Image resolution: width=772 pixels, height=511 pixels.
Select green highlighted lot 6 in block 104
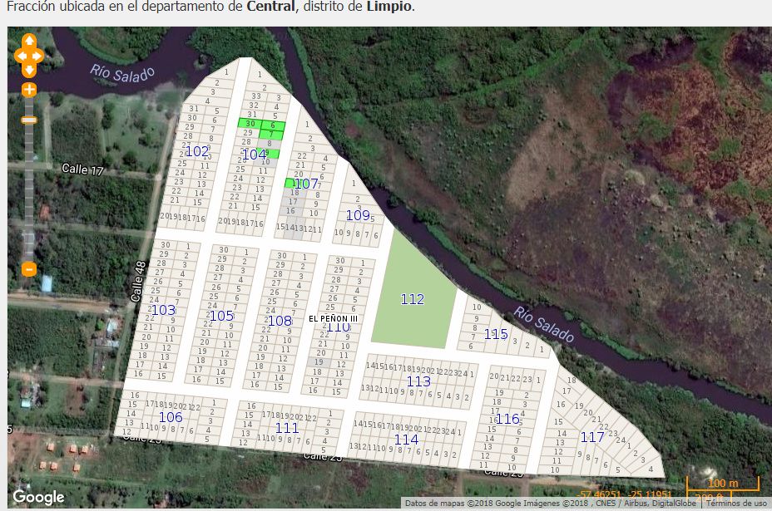(x=273, y=125)
